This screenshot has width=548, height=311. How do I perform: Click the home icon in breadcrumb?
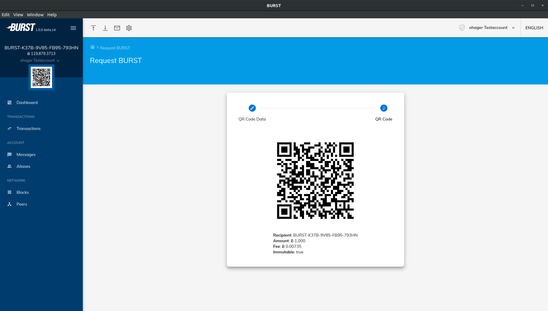click(93, 47)
